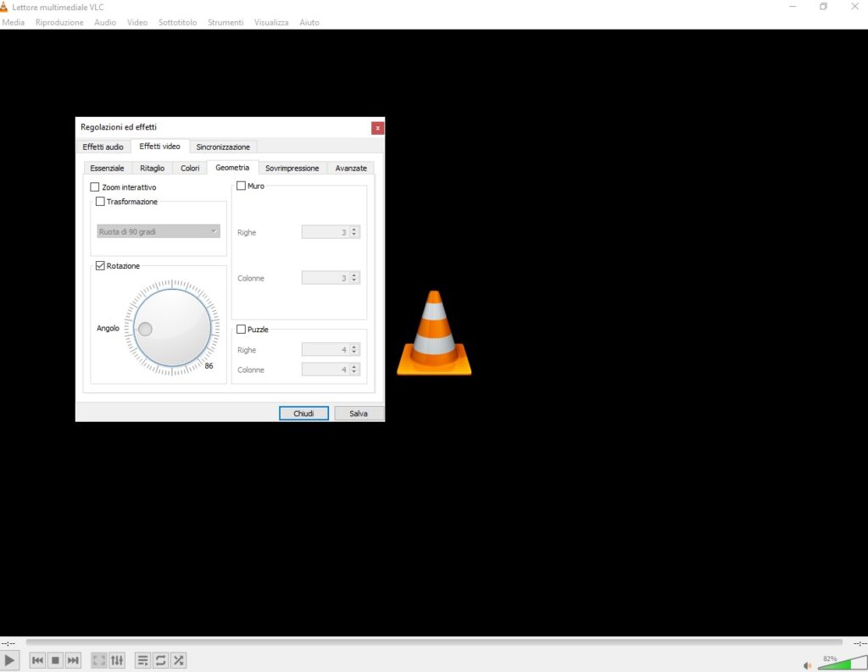Close the Regolazioni ed effetti dialog
Image resolution: width=868 pixels, height=672 pixels.
pyautogui.click(x=377, y=128)
